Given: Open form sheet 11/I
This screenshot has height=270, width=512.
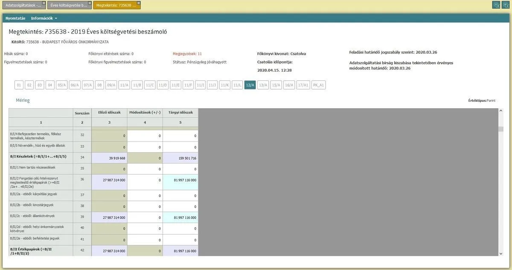Looking at the screenshot, I should click(201, 85).
